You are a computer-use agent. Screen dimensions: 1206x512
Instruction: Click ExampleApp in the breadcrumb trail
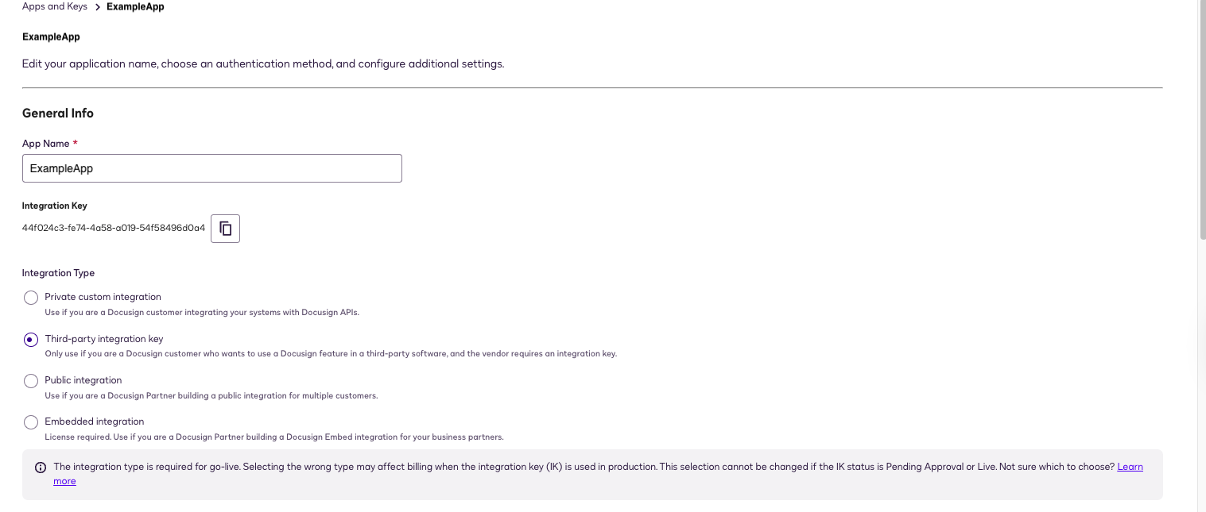pos(134,6)
